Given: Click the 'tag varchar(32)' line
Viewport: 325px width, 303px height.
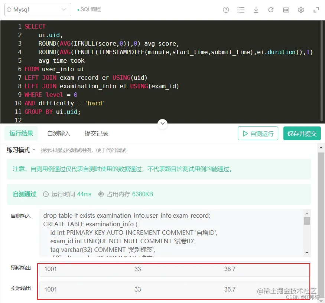Looking at the screenshot, I should [x=103, y=250].
